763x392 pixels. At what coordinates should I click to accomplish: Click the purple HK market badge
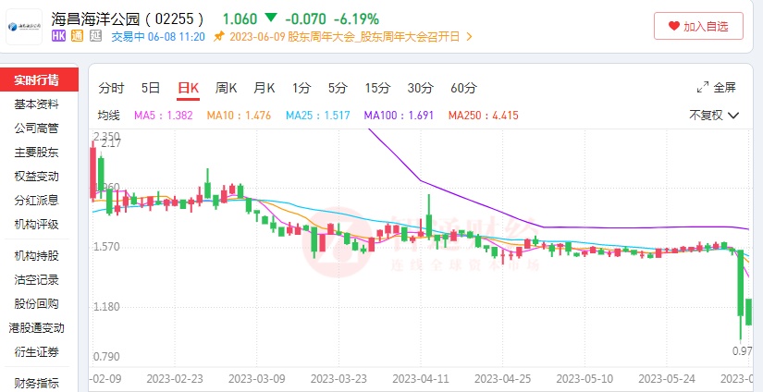point(58,36)
